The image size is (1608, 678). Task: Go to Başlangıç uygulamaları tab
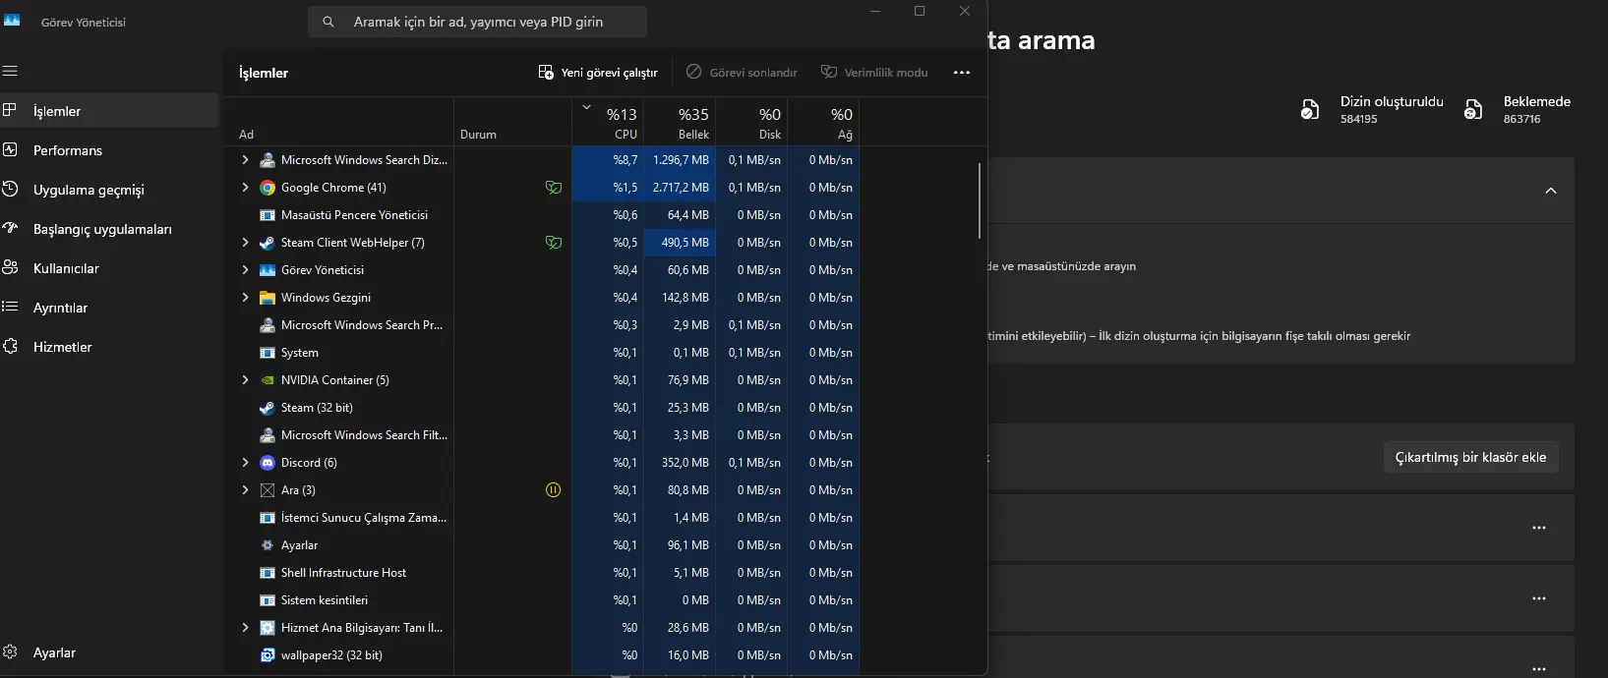pyautogui.click(x=109, y=229)
